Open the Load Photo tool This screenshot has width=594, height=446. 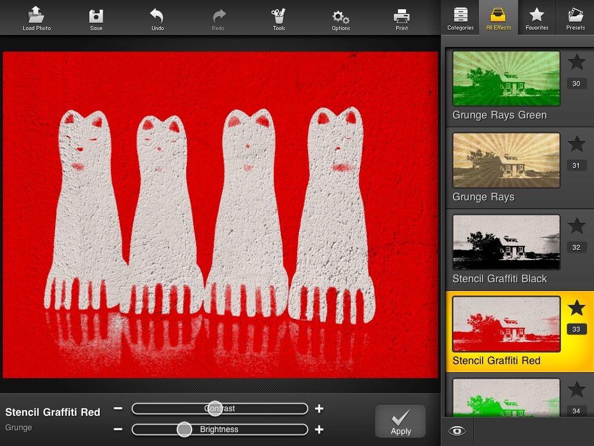37,18
